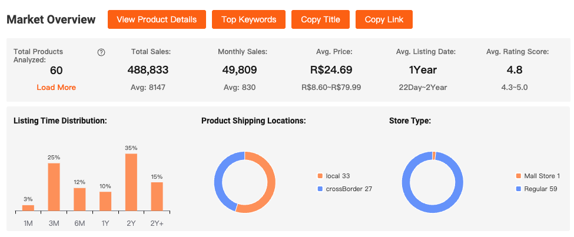The height and width of the screenshot is (237, 574).
Task: Click the 2Y+ bar showing 15%
Action: 157,196
